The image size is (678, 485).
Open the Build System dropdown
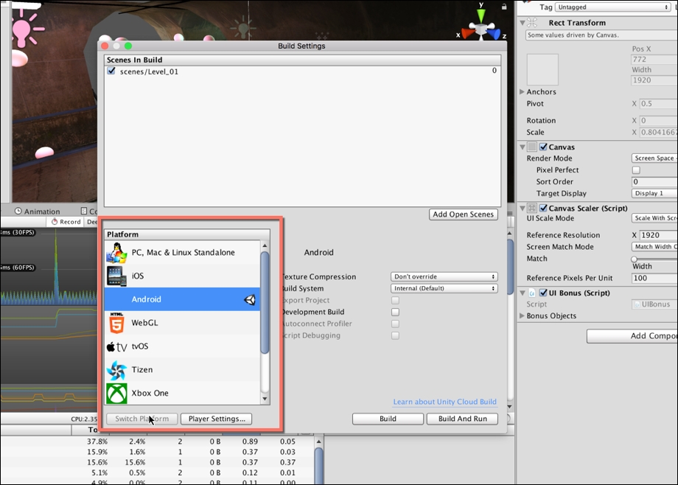pos(444,288)
